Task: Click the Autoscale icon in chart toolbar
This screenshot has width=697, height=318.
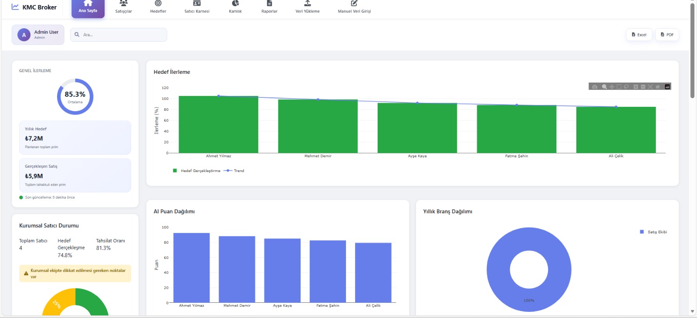Action: [x=650, y=87]
